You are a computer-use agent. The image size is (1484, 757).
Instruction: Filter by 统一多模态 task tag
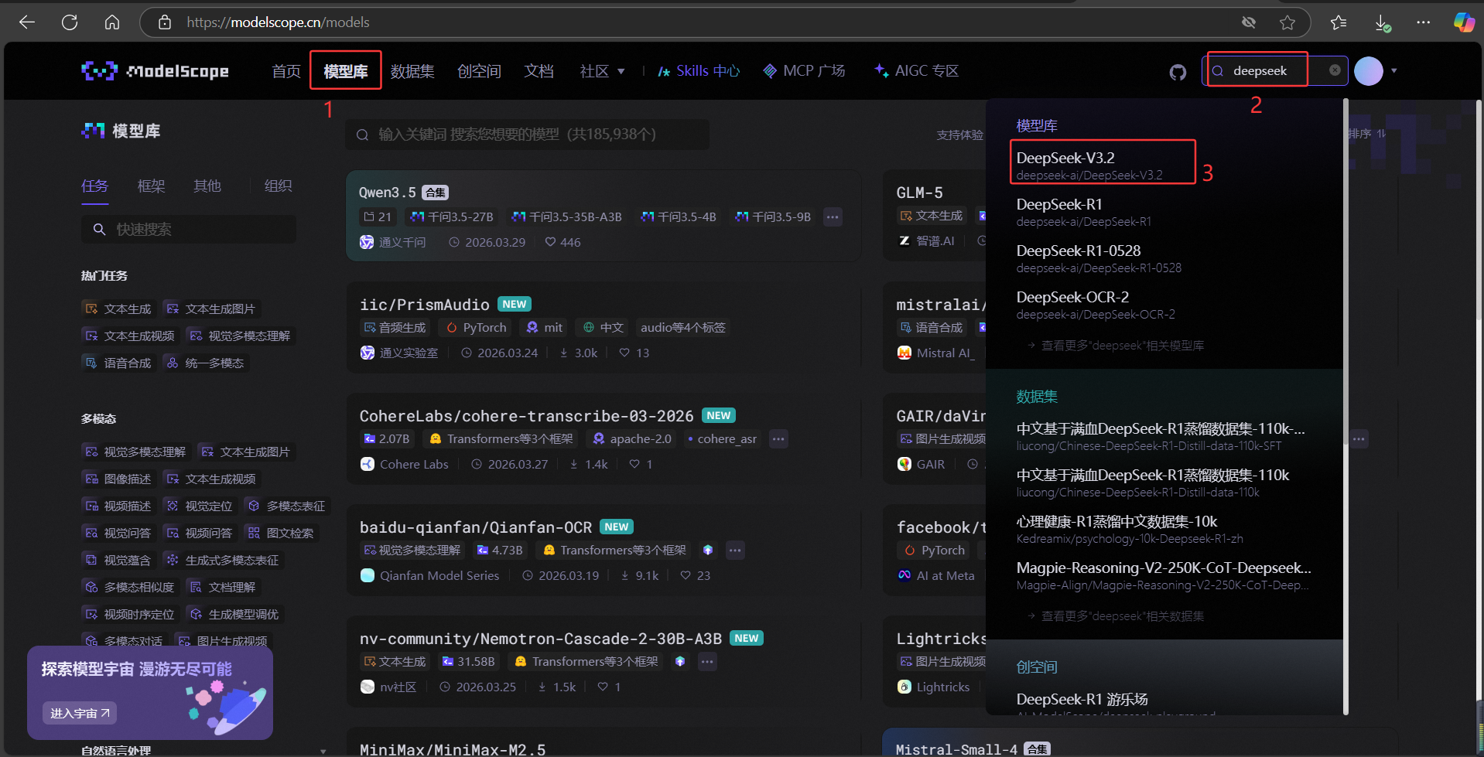click(x=206, y=363)
